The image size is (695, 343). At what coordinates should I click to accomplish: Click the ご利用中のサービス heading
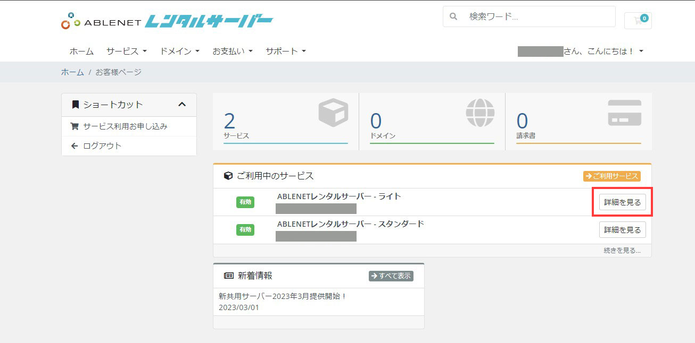(x=275, y=176)
